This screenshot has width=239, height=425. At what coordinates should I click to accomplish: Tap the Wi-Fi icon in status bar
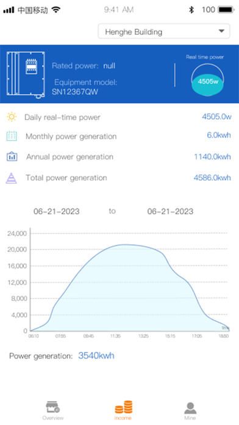coord(56,10)
